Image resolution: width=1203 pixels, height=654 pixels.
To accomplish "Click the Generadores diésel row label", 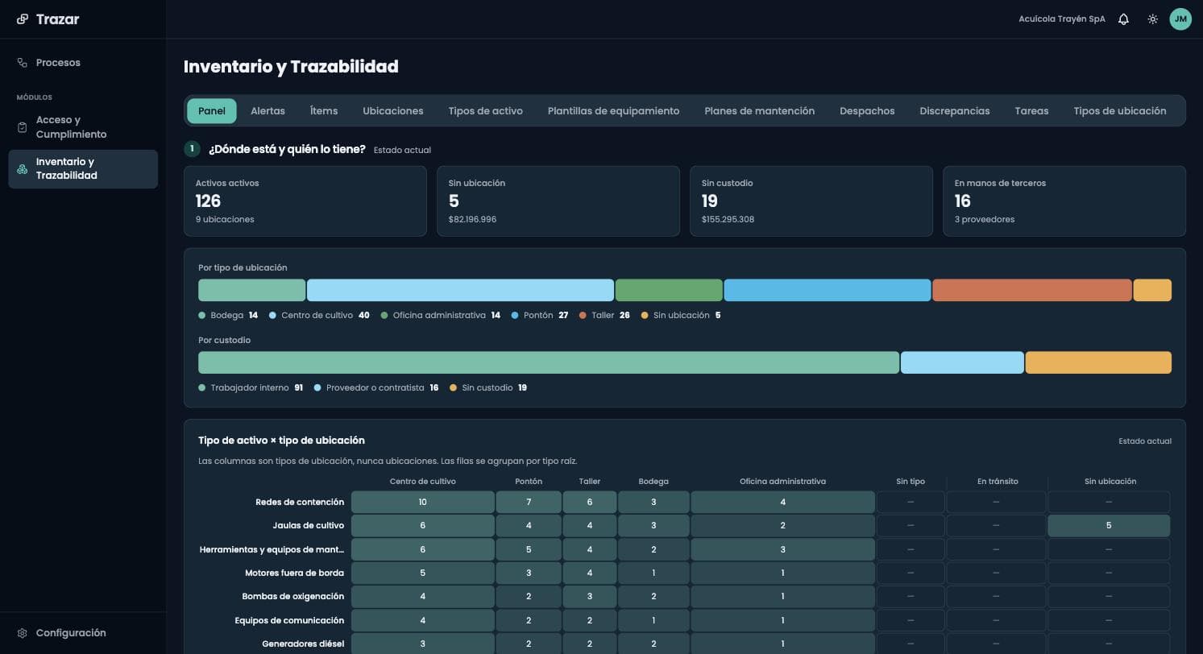I will 303,644.
